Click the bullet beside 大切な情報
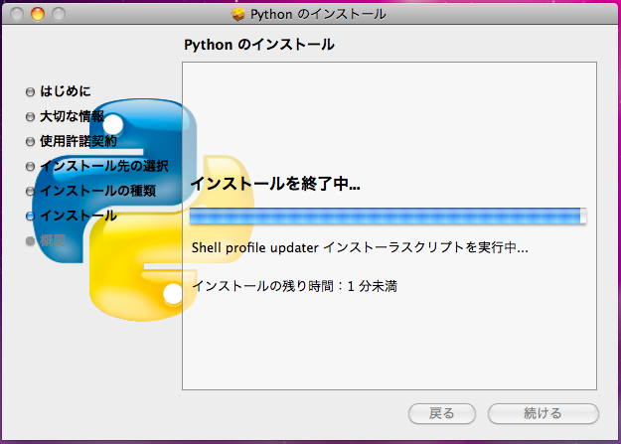 pyautogui.click(x=30, y=117)
